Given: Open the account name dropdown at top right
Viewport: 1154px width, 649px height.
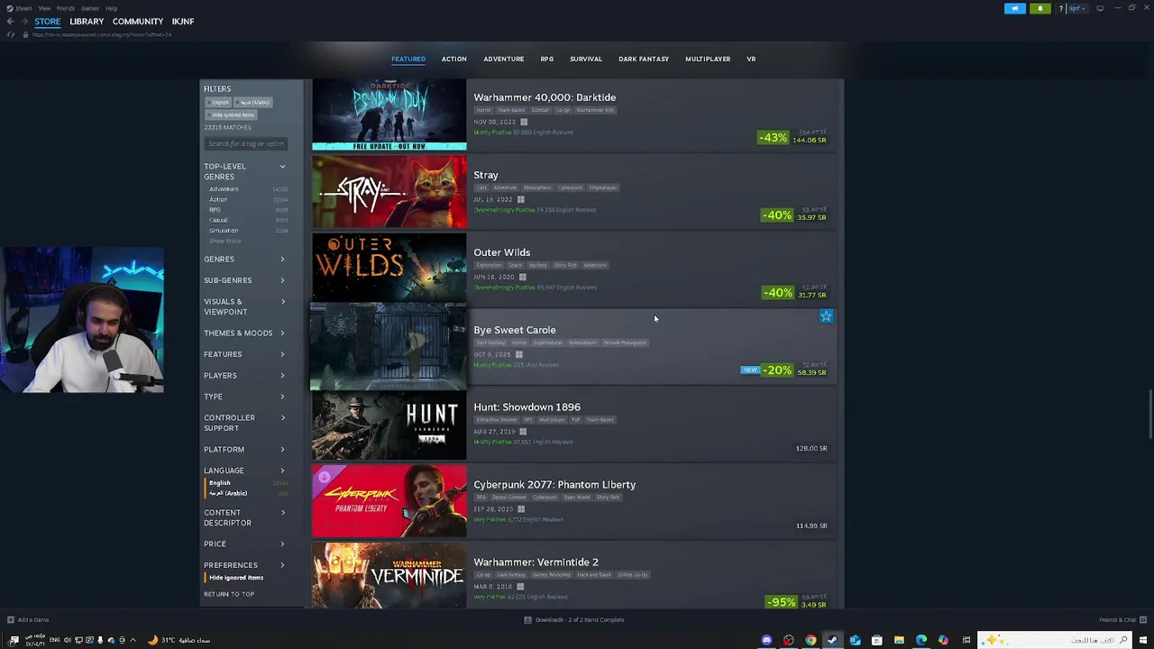Looking at the screenshot, I should (1076, 8).
